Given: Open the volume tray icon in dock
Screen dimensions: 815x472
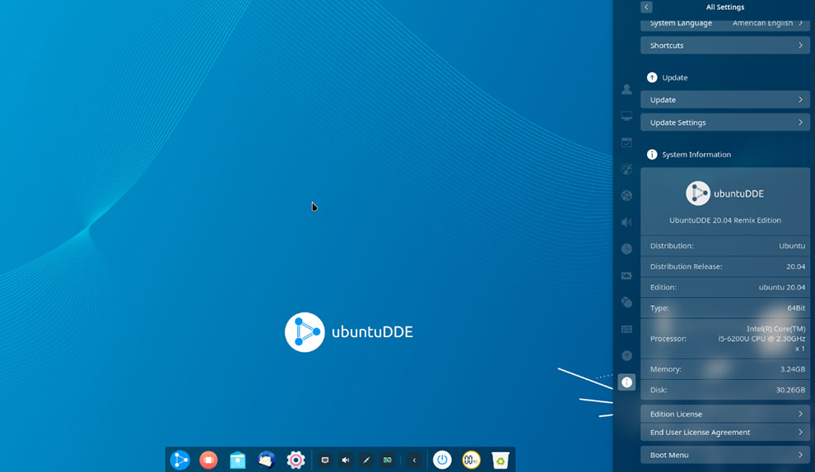Looking at the screenshot, I should pos(346,460).
